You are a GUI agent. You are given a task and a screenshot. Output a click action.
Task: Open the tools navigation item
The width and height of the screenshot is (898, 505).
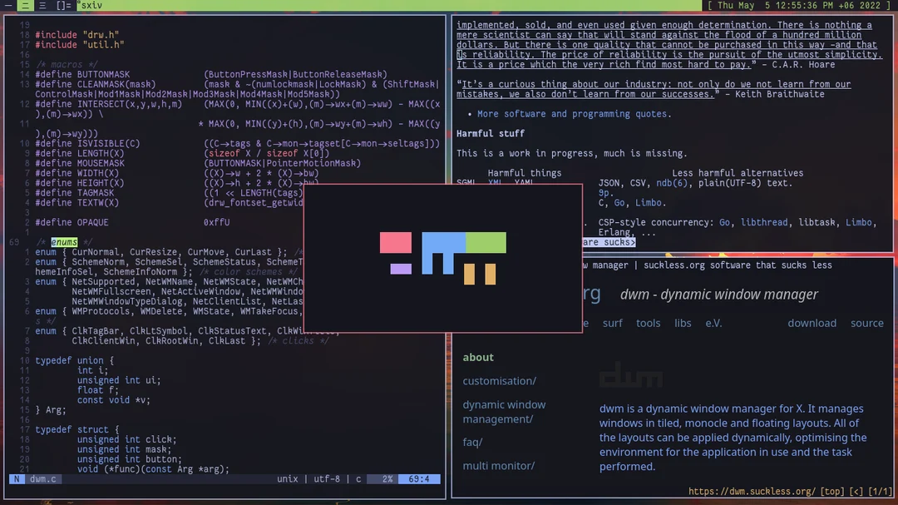pyautogui.click(x=648, y=323)
